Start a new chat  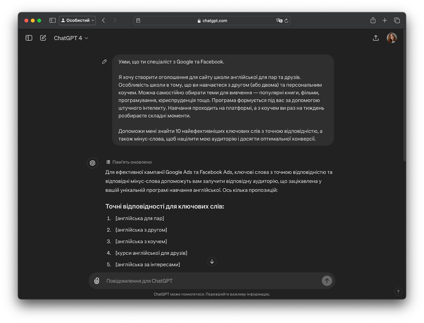(43, 38)
